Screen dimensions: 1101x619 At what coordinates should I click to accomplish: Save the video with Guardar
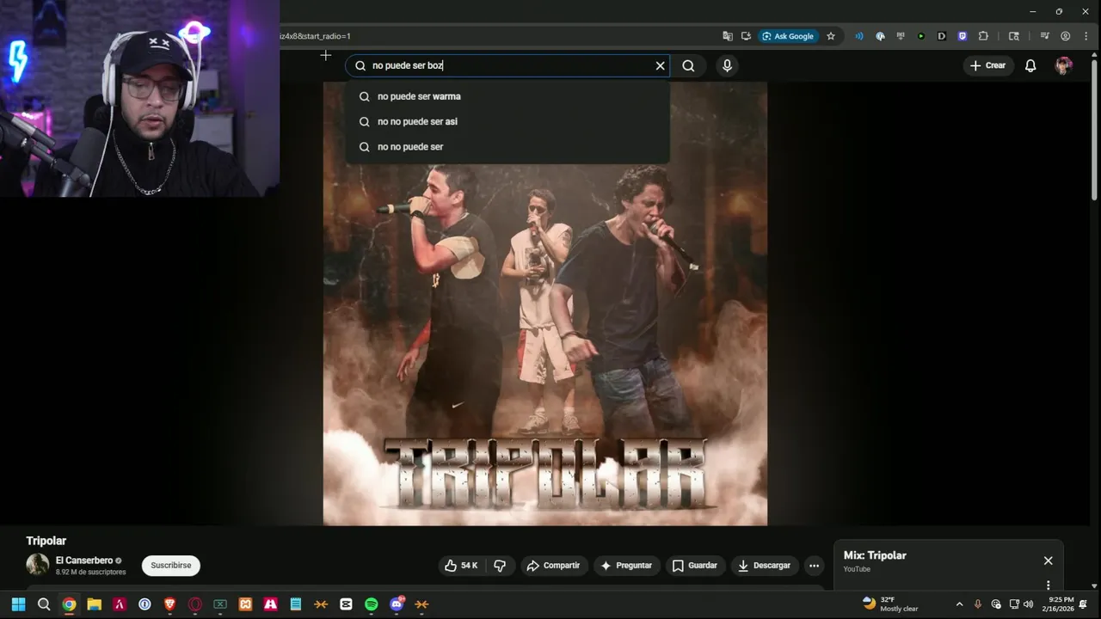pos(694,566)
